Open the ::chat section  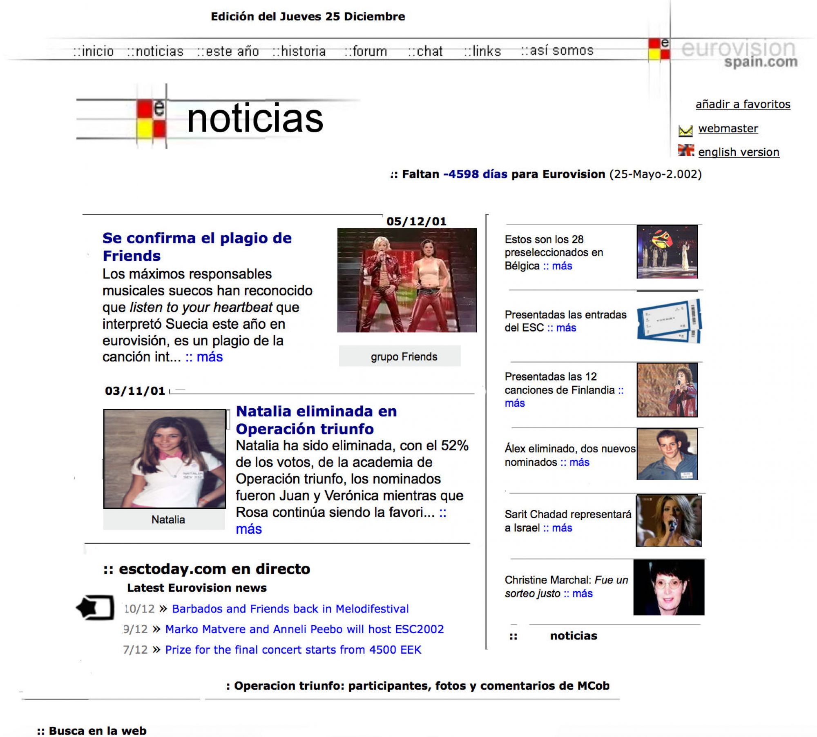pyautogui.click(x=425, y=51)
